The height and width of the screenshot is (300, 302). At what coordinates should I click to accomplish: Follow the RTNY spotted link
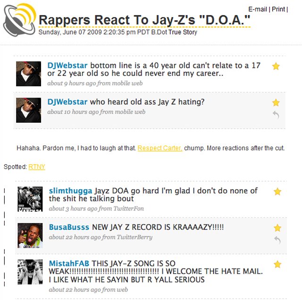tap(37, 167)
